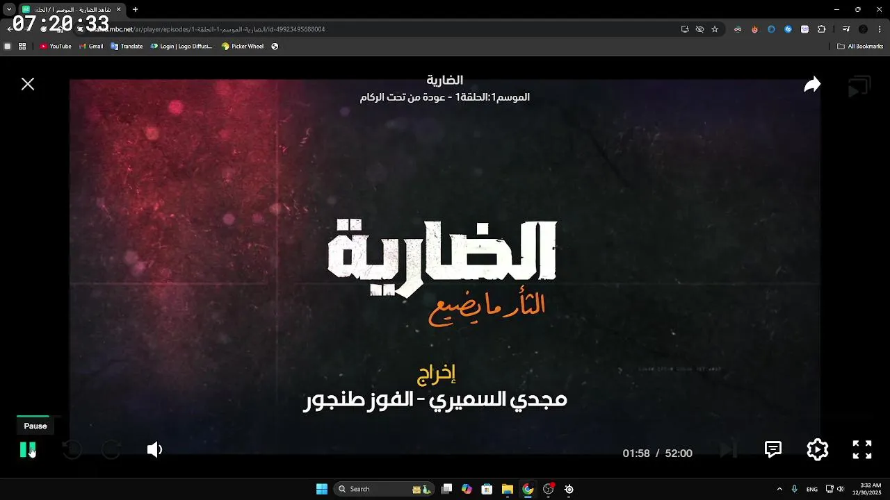Open the dark blue circle extension icon
Viewport: 890px width, 500px height.
pyautogui.click(x=771, y=29)
